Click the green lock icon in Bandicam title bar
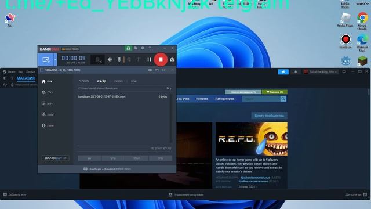371x209 pixels. 128,48
